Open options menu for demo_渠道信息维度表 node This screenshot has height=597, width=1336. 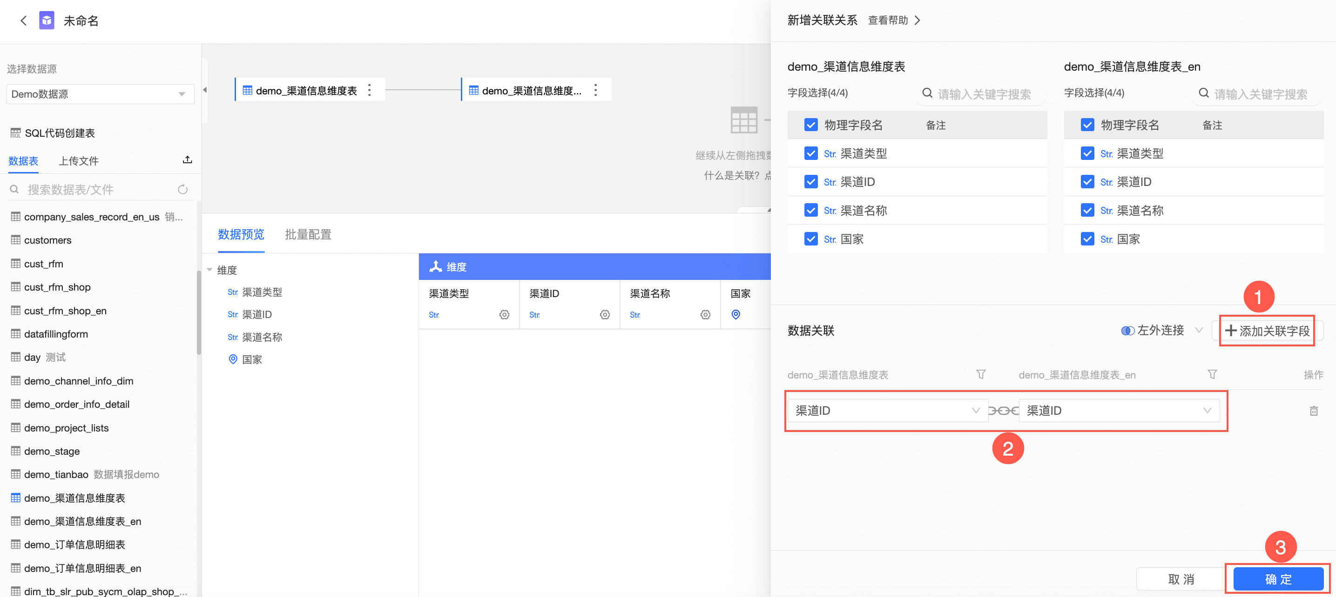click(369, 90)
